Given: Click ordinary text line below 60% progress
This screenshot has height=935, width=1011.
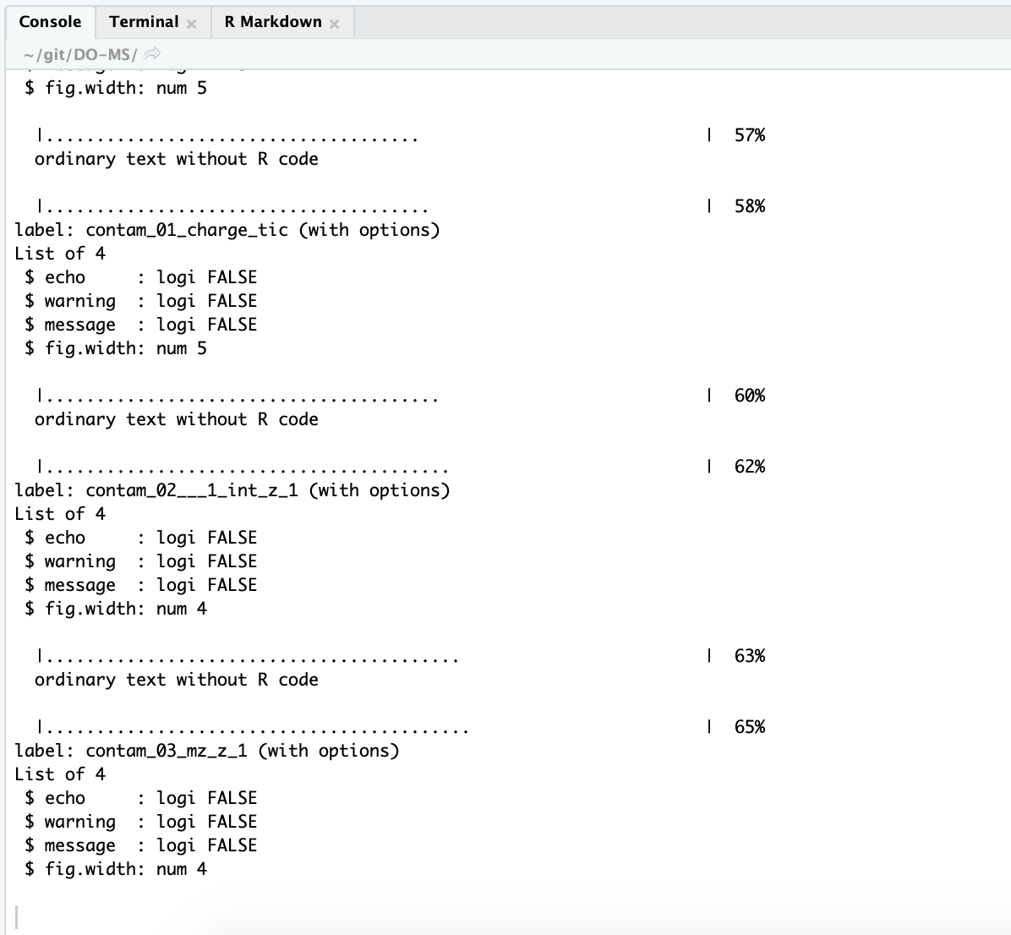Looking at the screenshot, I should click(x=176, y=420).
